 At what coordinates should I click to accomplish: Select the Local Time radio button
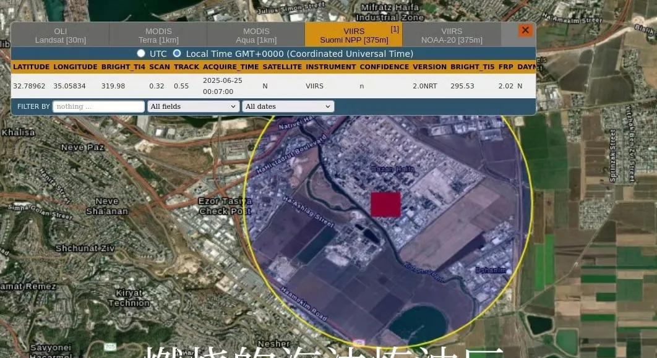tap(177, 53)
